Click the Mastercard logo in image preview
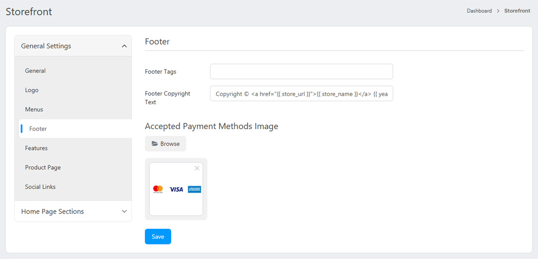 click(x=158, y=189)
